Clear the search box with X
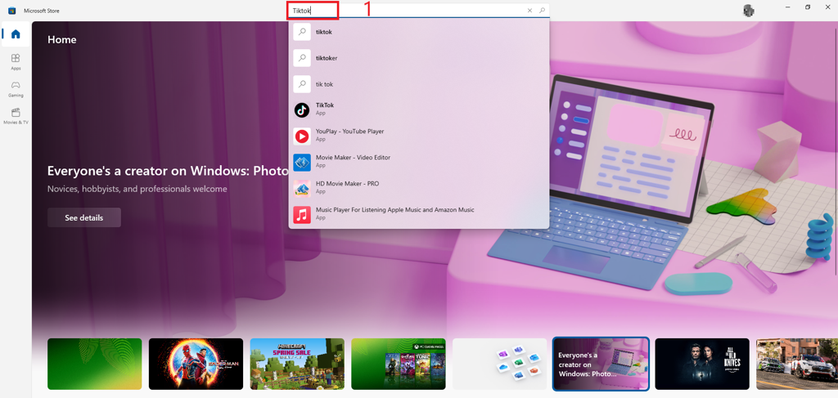This screenshot has height=398, width=838. click(529, 10)
